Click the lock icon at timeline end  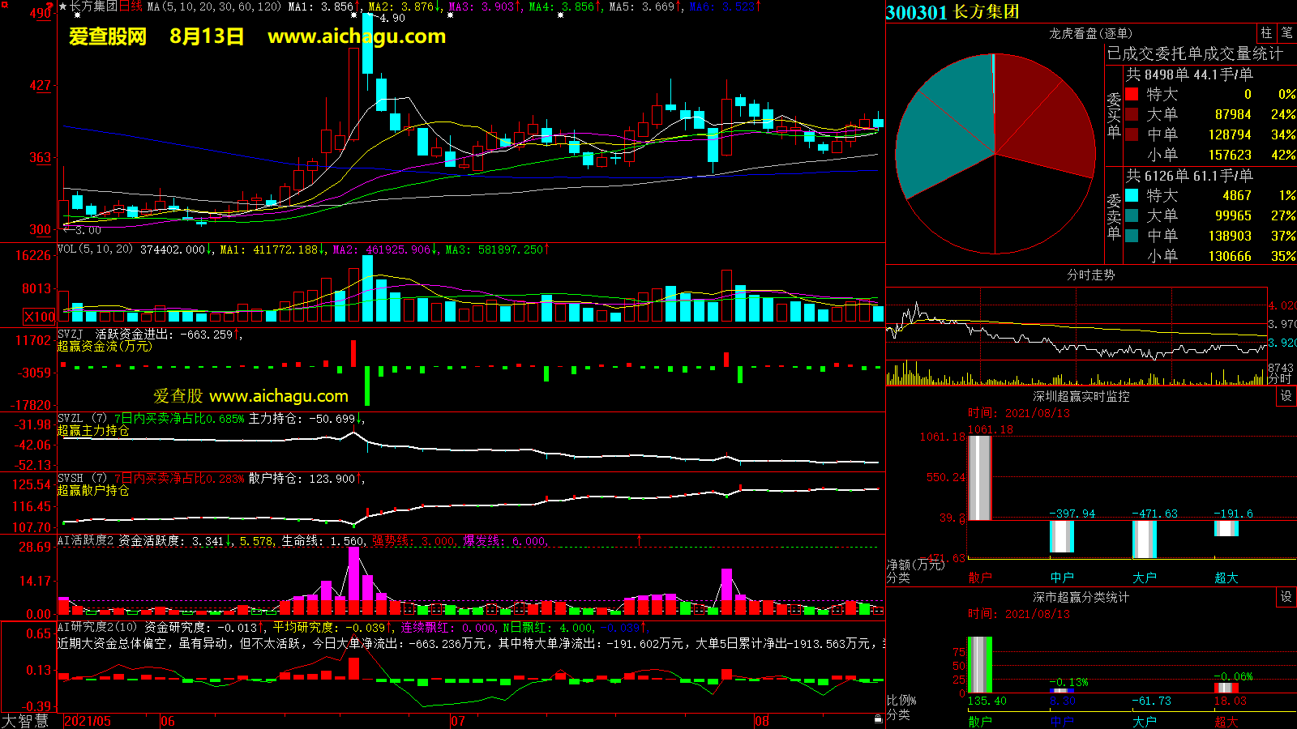[878, 719]
